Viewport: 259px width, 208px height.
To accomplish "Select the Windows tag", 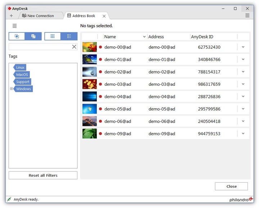I will coord(23,89).
